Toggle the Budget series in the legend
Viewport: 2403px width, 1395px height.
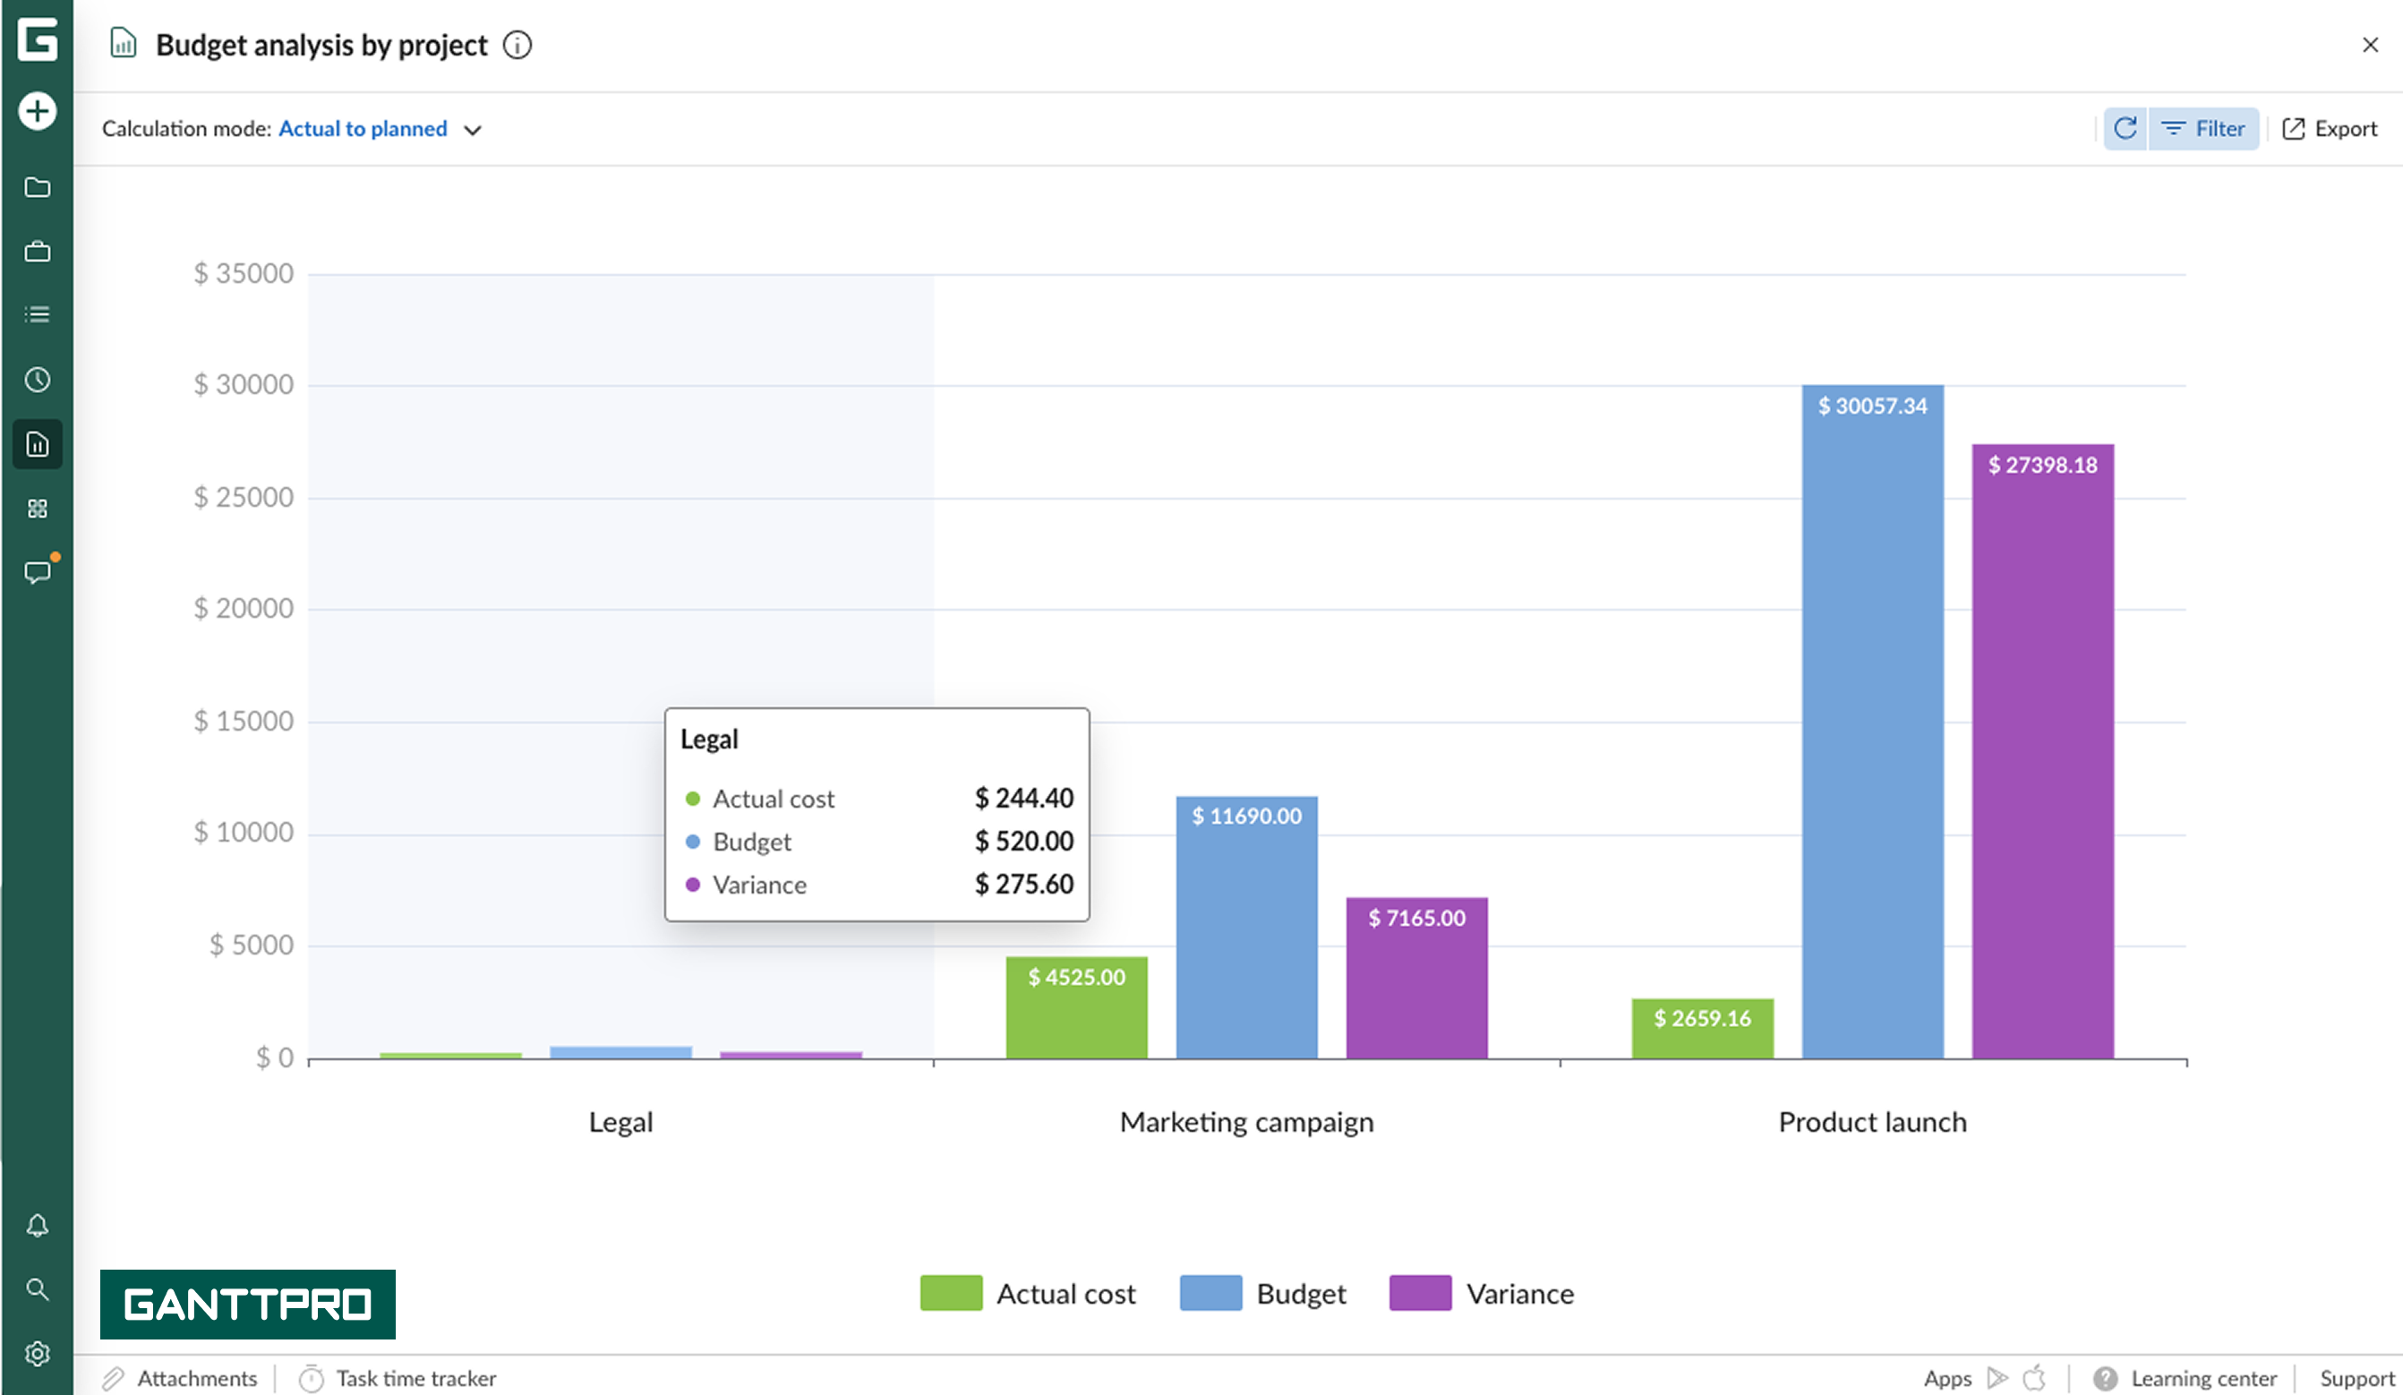point(1263,1294)
